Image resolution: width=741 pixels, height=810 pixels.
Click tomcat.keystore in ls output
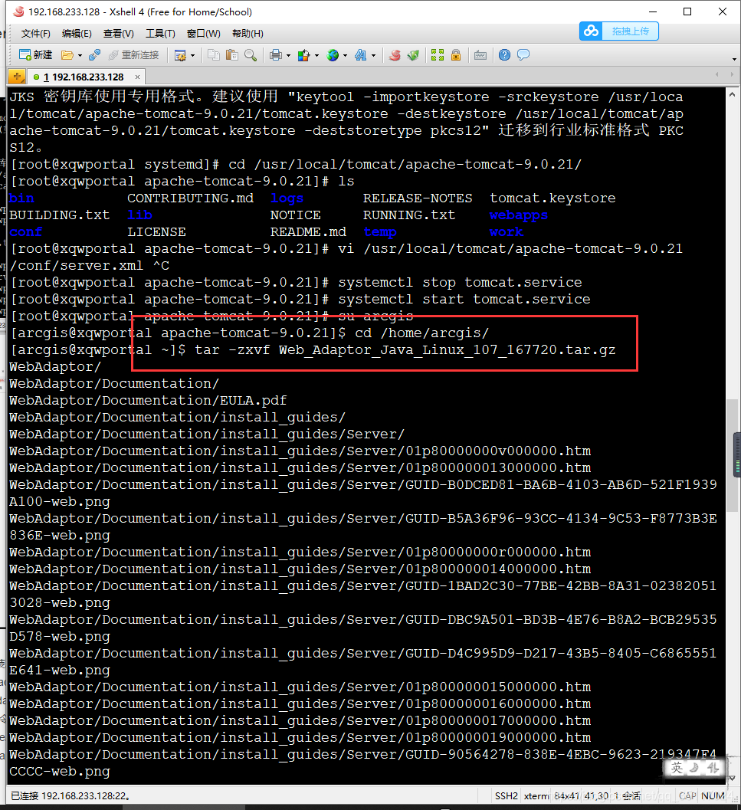(552, 198)
